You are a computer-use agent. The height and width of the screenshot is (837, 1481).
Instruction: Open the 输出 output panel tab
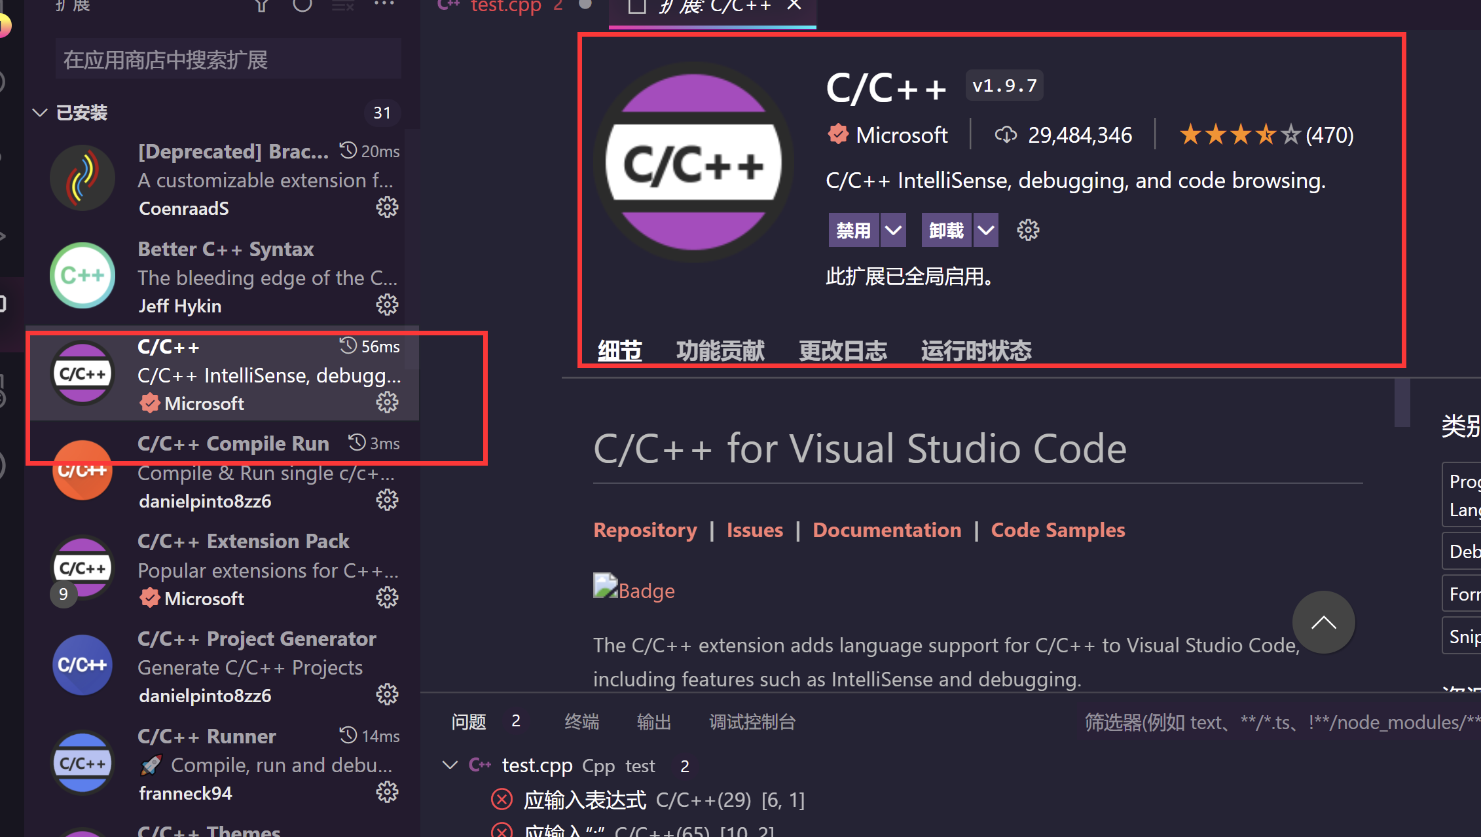[654, 722]
